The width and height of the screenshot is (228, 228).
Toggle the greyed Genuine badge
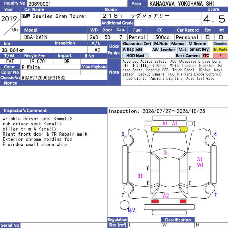tap(220, 44)
